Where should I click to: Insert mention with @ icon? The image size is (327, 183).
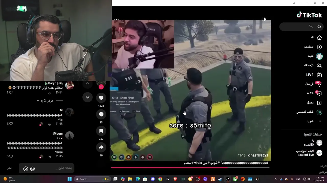pos(32,169)
